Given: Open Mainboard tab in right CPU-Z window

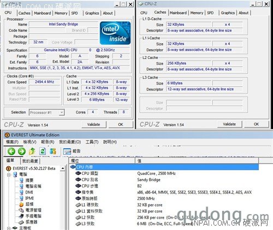Looking at the screenshot, I should pyautogui.click(x=178, y=13).
